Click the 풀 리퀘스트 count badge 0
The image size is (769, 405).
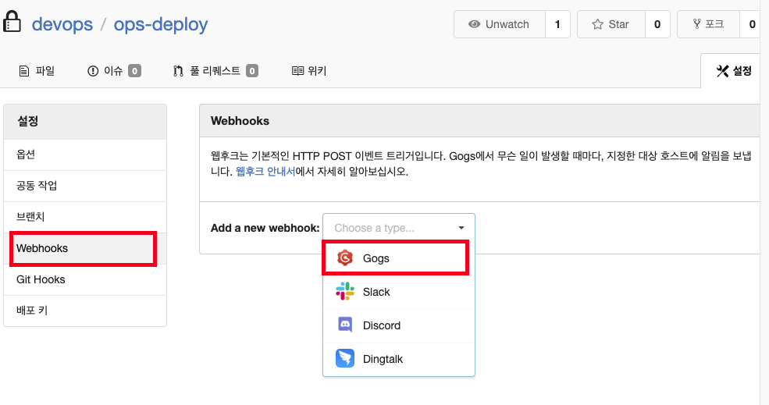[252, 71]
